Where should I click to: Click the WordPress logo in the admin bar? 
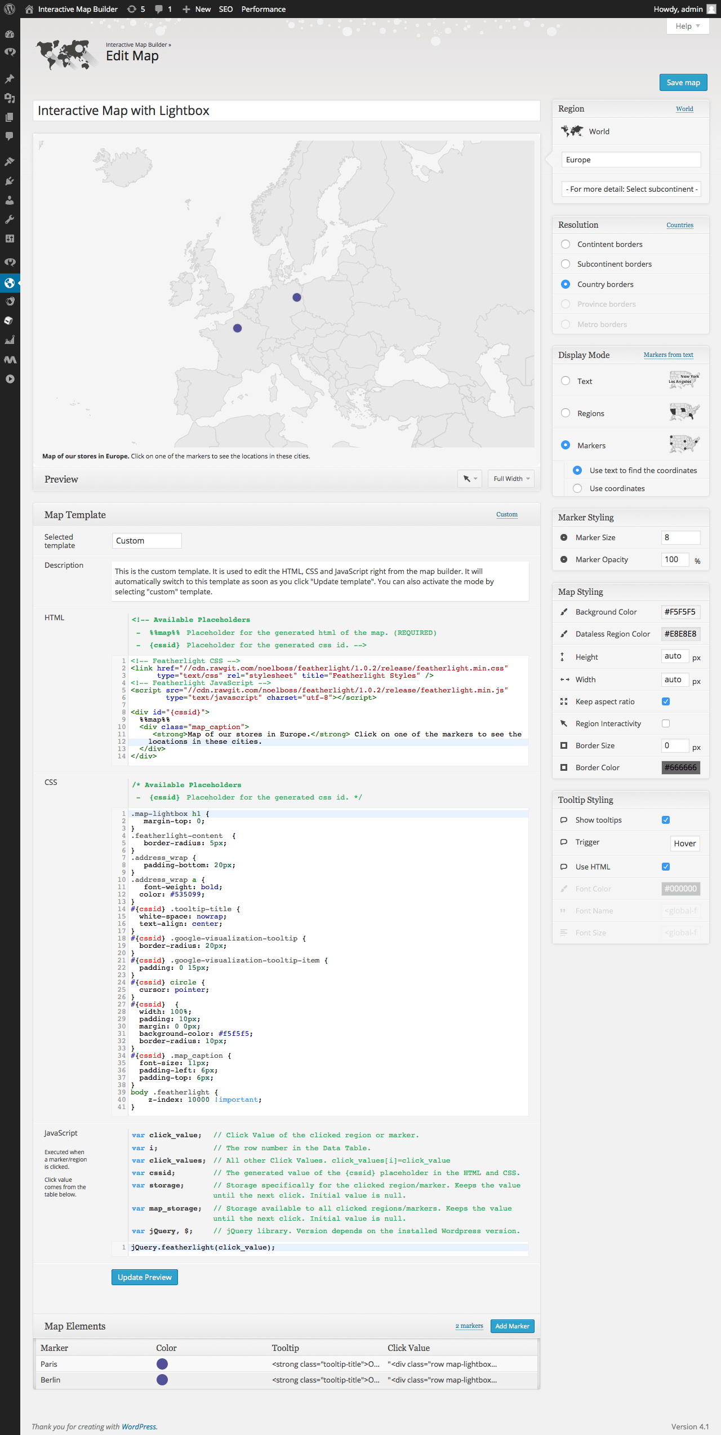10,9
